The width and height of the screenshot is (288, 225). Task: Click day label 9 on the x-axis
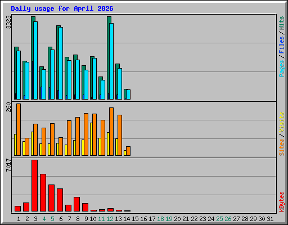point(86,219)
